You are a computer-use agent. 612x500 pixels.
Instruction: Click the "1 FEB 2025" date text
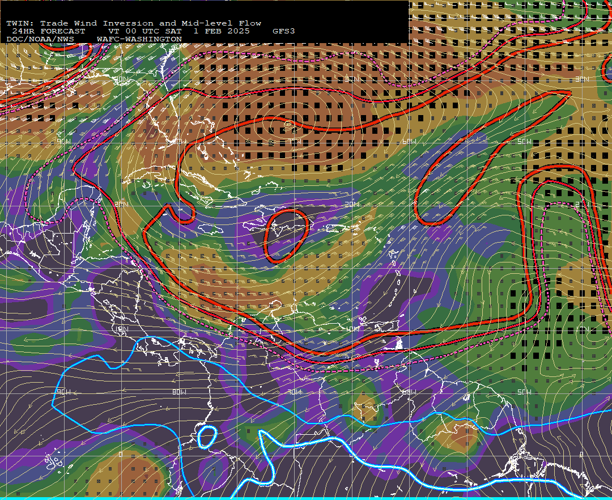pos(222,31)
